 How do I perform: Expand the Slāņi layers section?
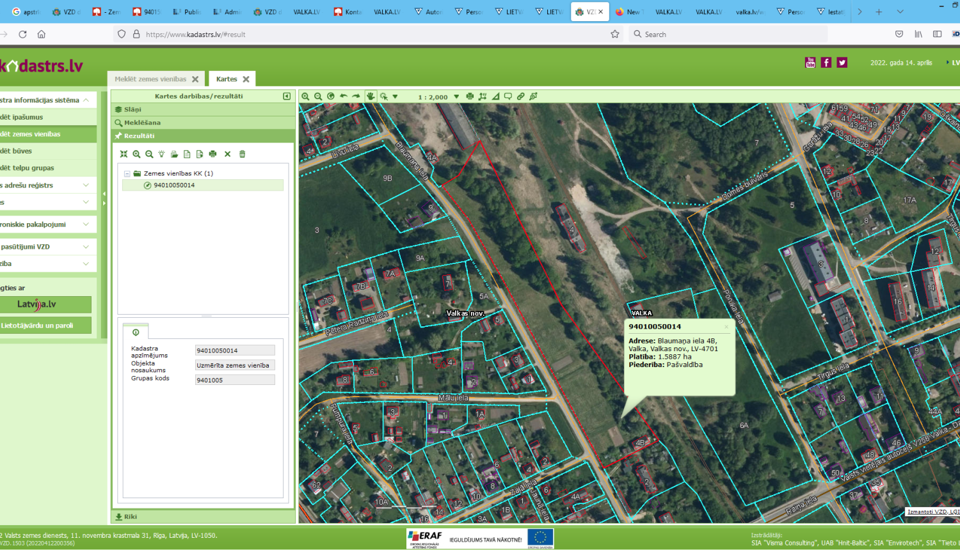point(132,109)
